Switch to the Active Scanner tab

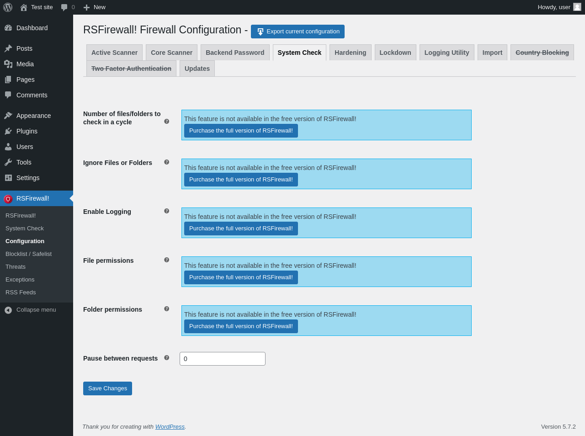point(114,53)
